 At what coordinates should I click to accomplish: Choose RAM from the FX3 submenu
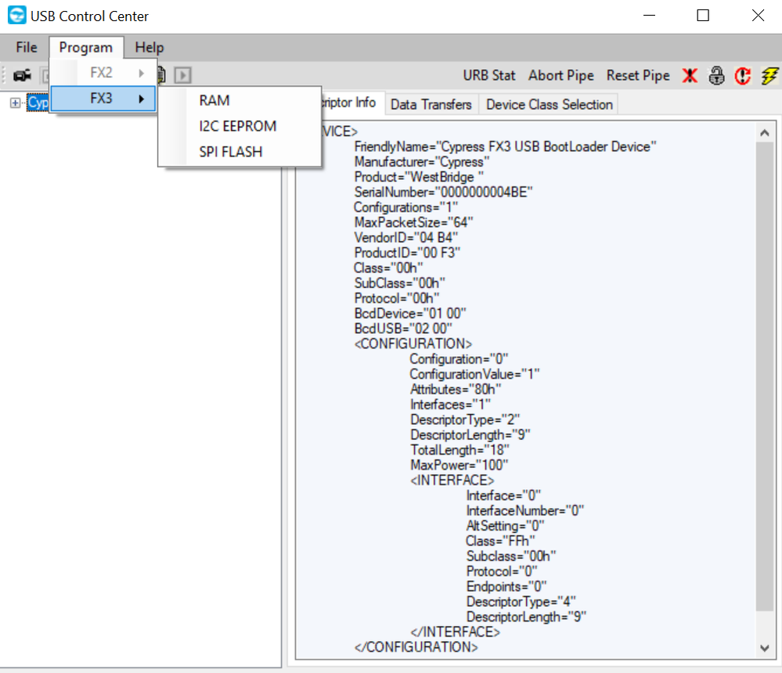click(214, 100)
